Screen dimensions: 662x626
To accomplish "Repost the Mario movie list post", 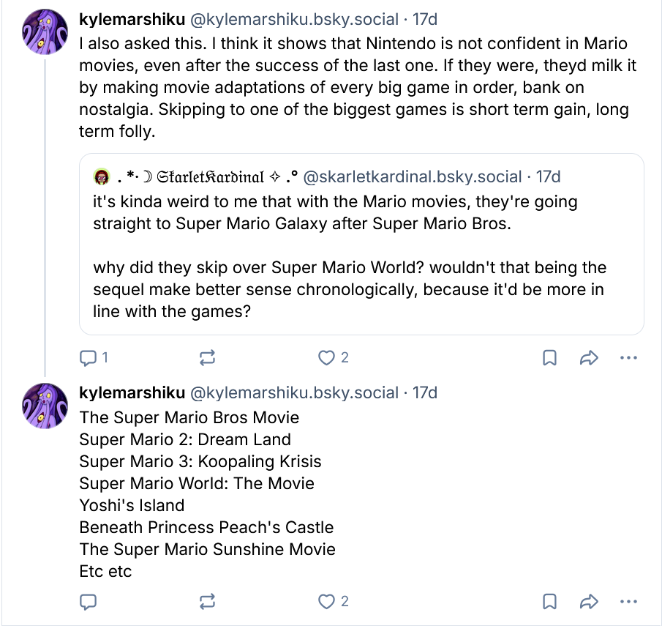I will pos(207,602).
